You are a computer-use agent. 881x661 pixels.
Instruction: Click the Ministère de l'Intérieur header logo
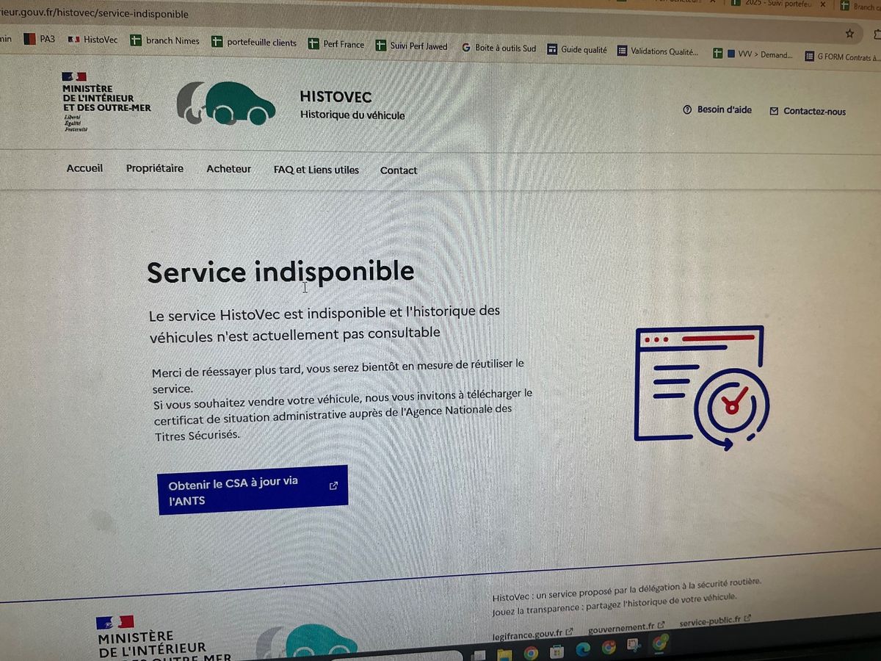(106, 101)
